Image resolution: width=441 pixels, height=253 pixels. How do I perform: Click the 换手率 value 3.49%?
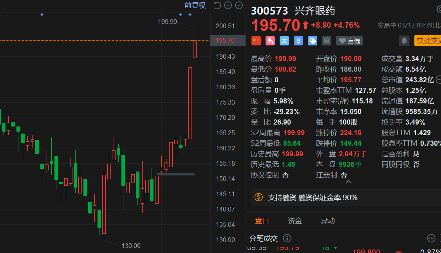[x=416, y=122]
